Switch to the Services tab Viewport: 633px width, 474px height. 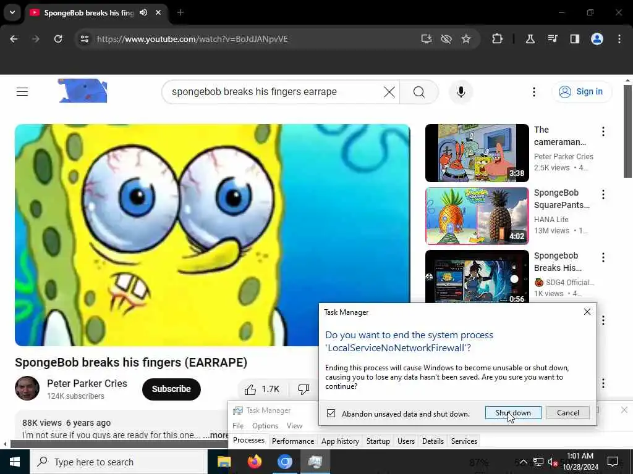coord(464,441)
